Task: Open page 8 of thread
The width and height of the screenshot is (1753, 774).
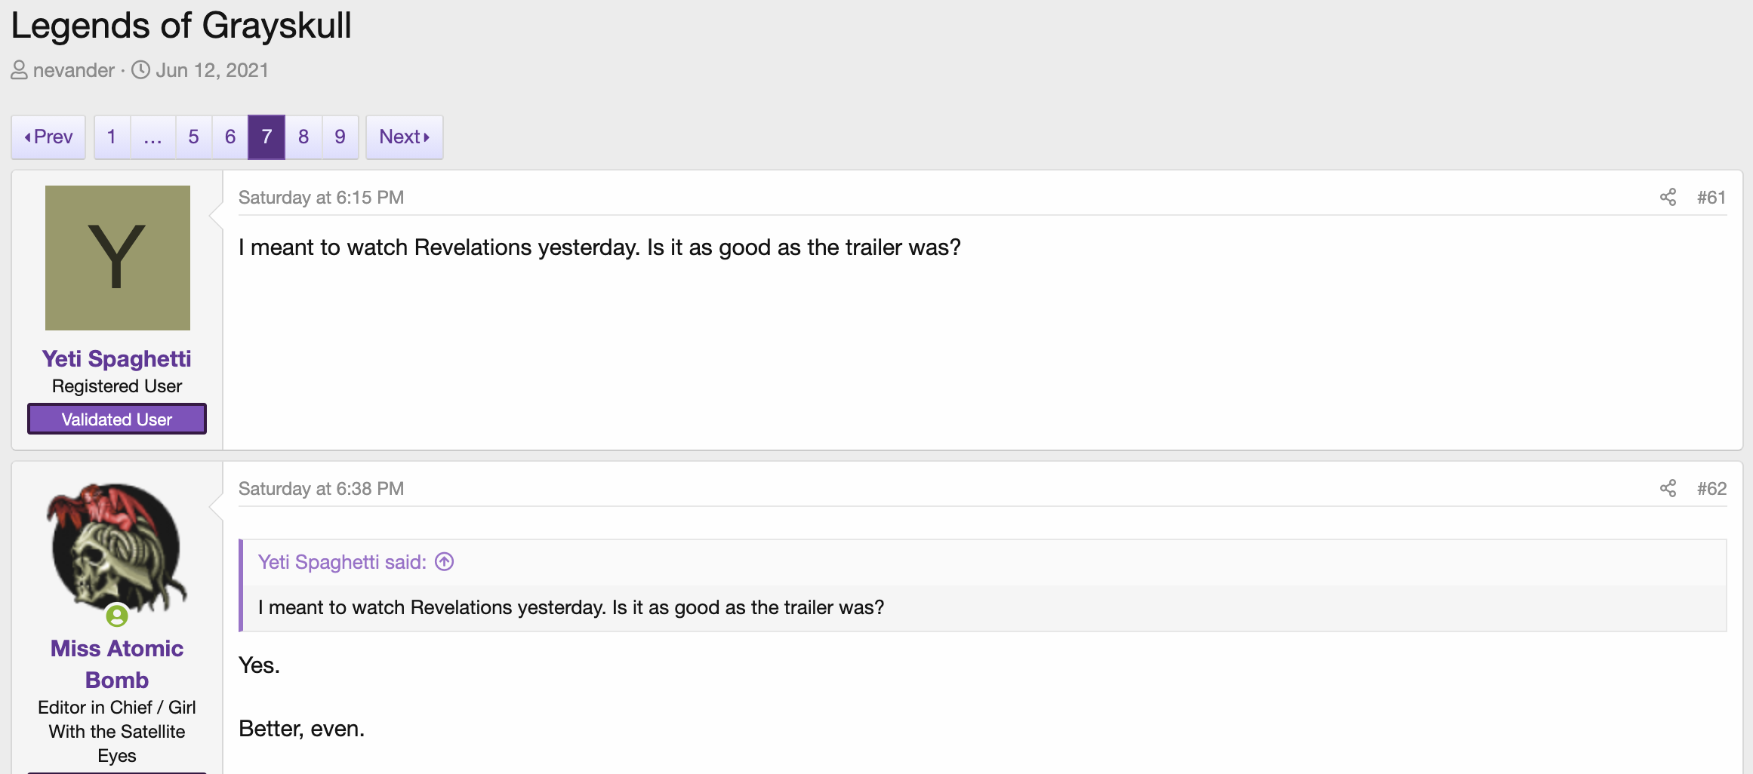Action: pos(303,137)
